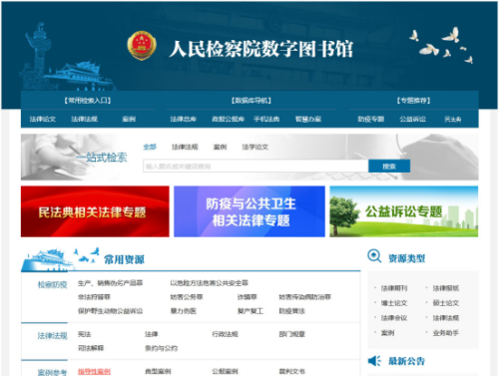Screen dimensions: 499x376
Task: Open the 民法典相关法律专题 red banner
Action: click(x=95, y=211)
